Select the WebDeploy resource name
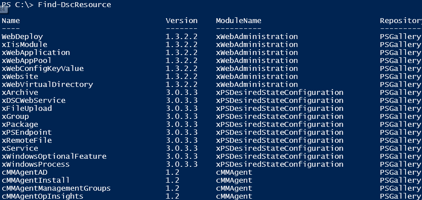 (x=22, y=36)
